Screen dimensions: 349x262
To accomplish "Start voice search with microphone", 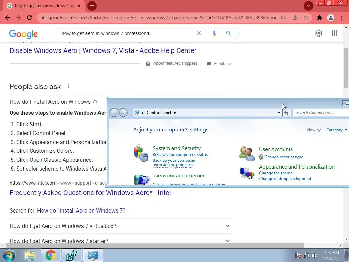I will click(x=214, y=33).
